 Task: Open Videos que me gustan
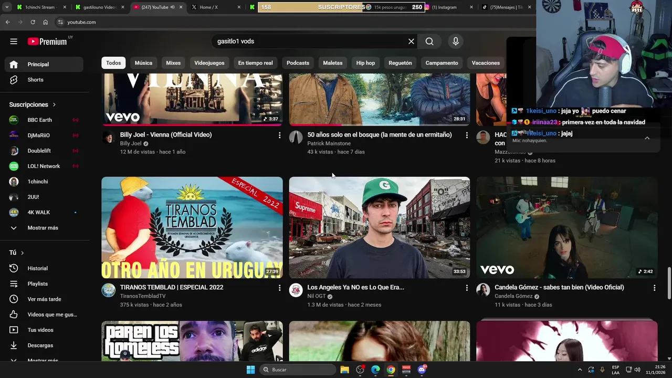pyautogui.click(x=44, y=314)
